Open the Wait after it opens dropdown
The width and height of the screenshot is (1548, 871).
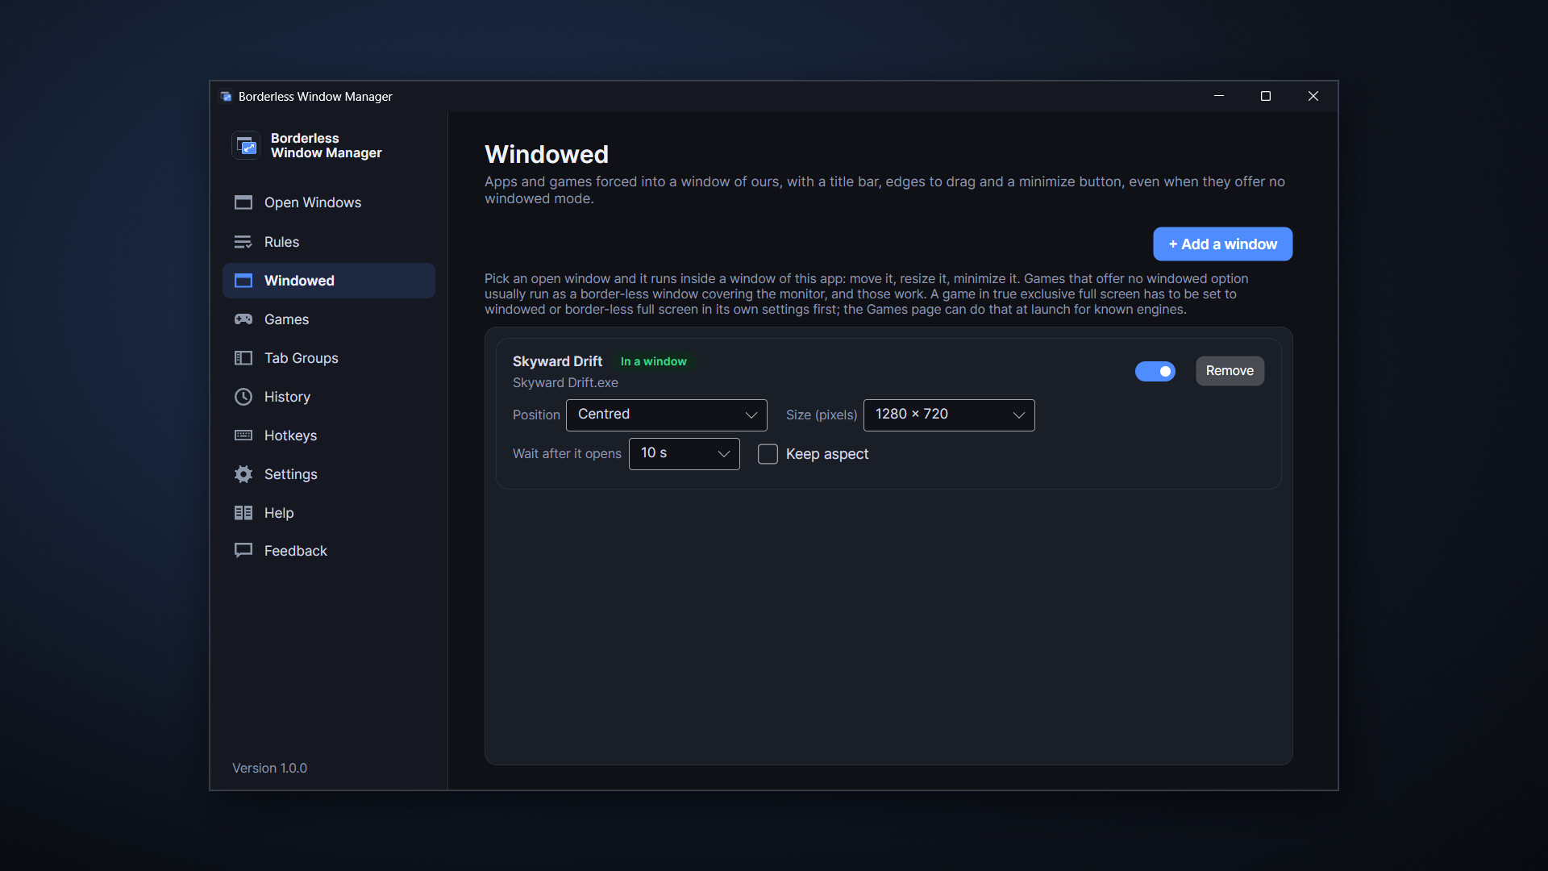tap(685, 453)
